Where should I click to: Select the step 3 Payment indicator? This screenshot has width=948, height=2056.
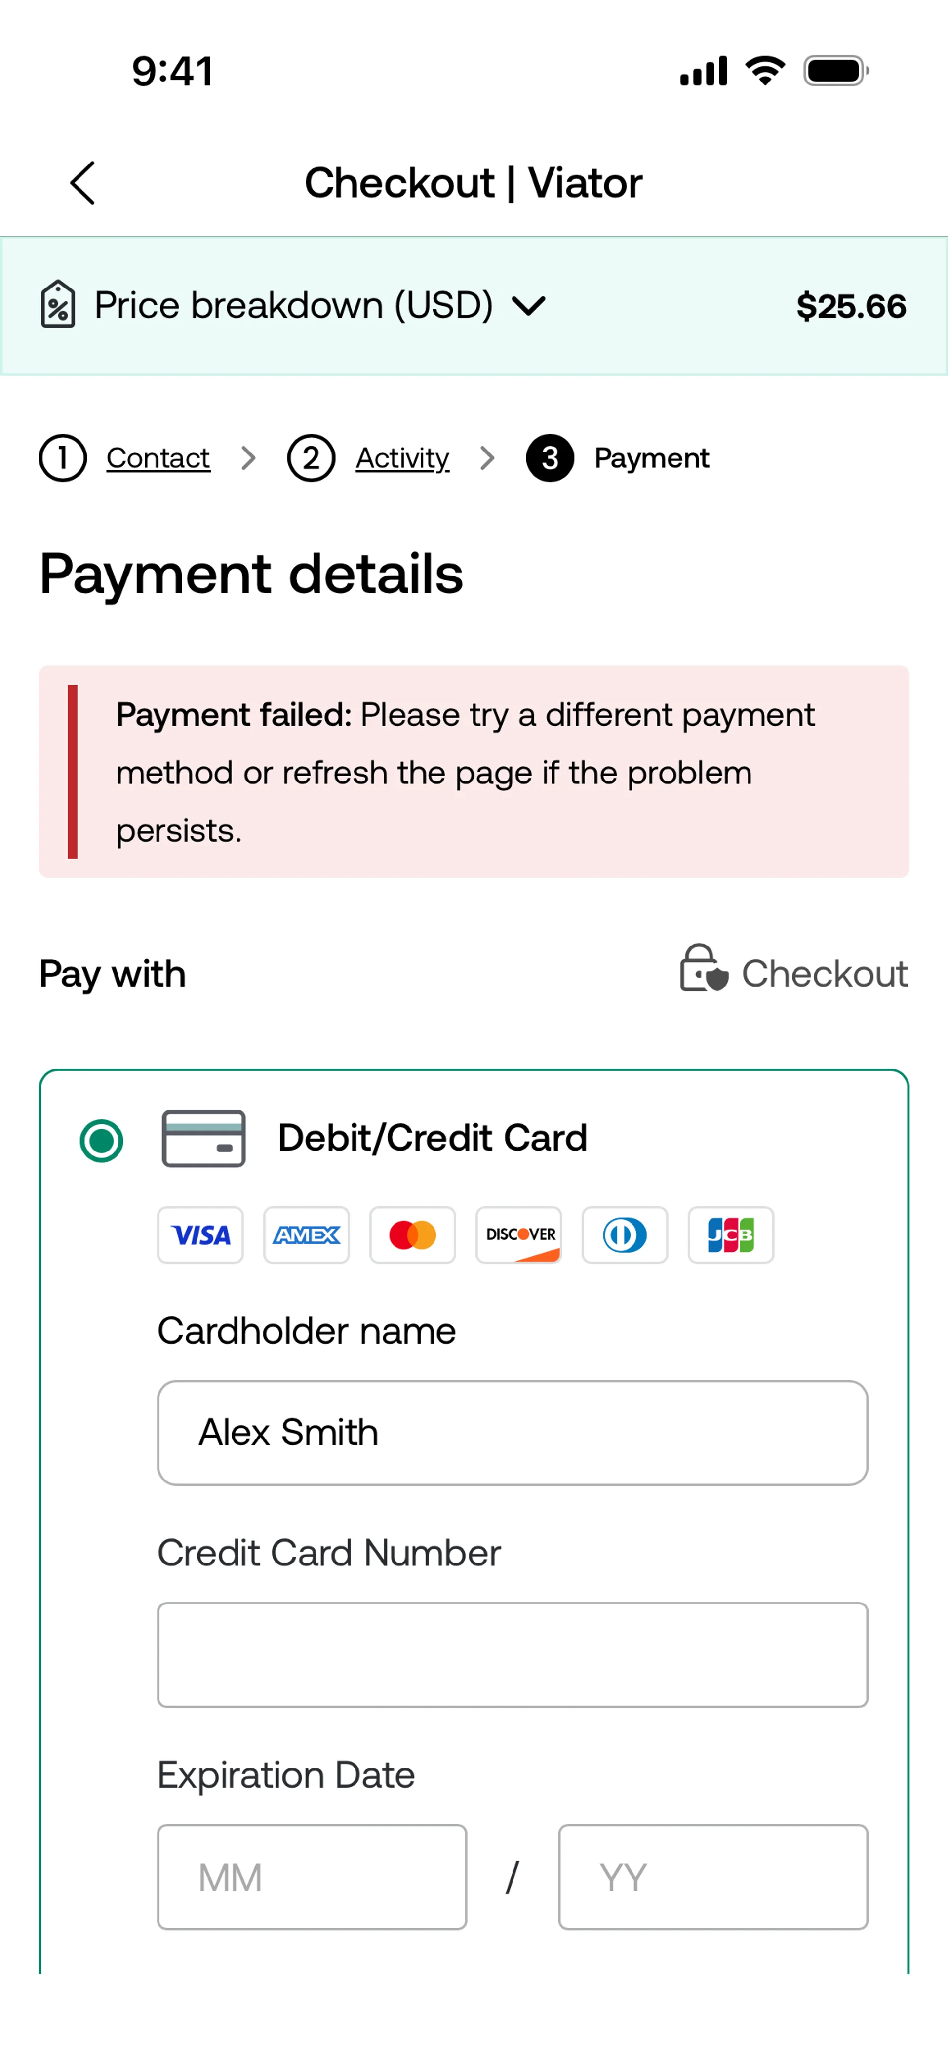tap(550, 458)
